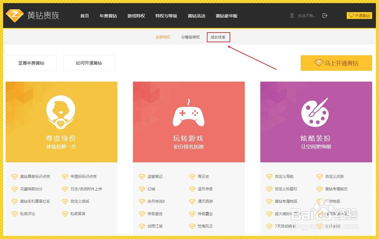Open the 传奇盛世 game link

tap(155, 214)
